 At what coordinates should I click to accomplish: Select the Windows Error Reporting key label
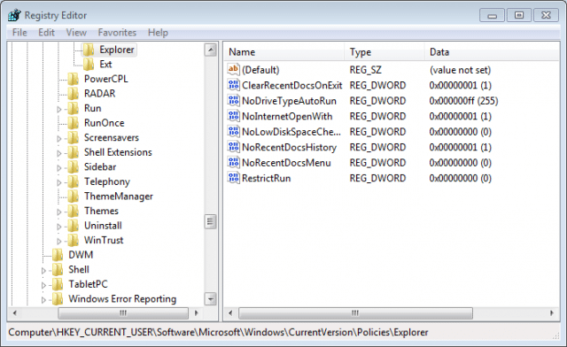(x=122, y=299)
